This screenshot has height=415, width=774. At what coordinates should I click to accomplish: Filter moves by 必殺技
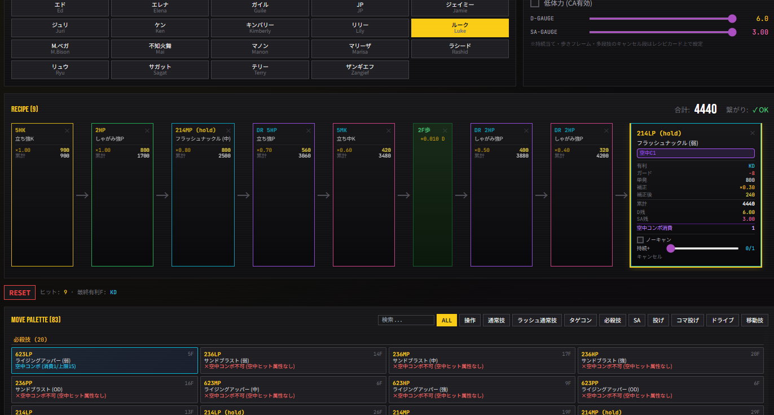pyautogui.click(x=612, y=320)
